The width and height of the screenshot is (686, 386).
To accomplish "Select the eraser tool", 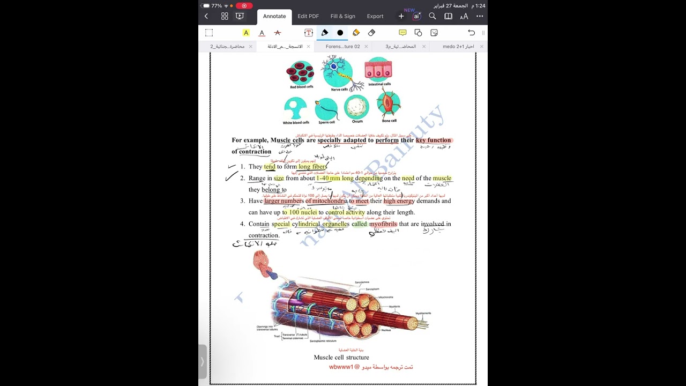I will pyautogui.click(x=371, y=33).
